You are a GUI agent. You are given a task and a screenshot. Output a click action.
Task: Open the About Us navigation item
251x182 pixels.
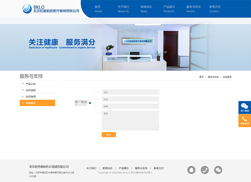pos(123,9)
